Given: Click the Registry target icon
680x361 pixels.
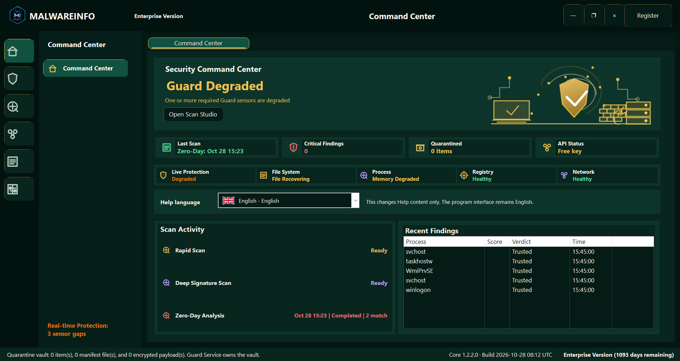Looking at the screenshot, I should tap(464, 175).
